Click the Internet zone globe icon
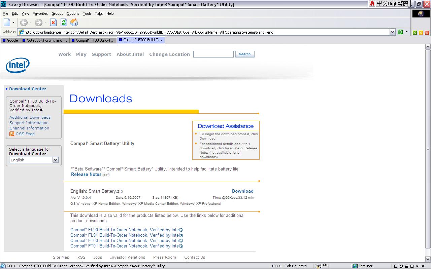The image size is (431, 269). point(355,266)
